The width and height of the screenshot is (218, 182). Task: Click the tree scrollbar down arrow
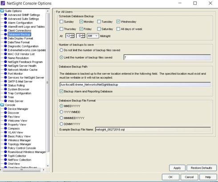coord(48,166)
